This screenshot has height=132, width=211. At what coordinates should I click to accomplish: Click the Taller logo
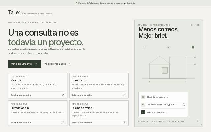[x=14, y=13]
